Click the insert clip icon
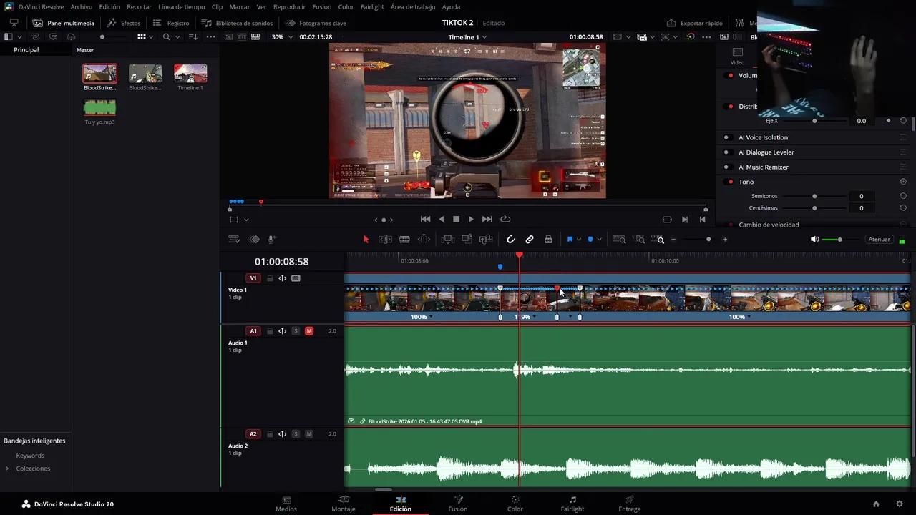This screenshot has width=916, height=515. click(x=448, y=240)
